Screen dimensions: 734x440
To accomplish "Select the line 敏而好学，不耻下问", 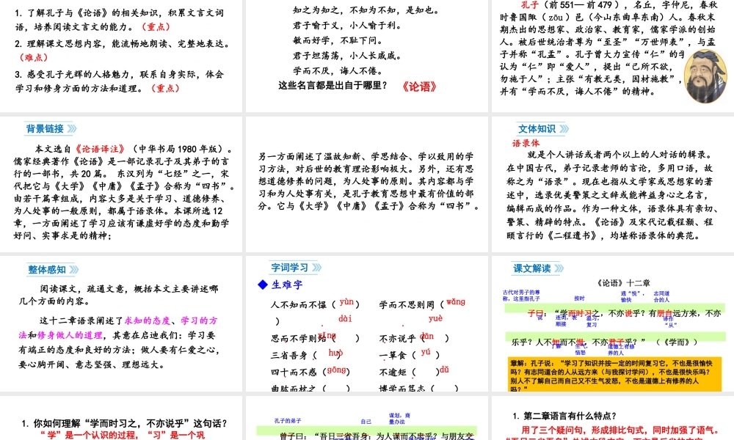I will point(338,40).
